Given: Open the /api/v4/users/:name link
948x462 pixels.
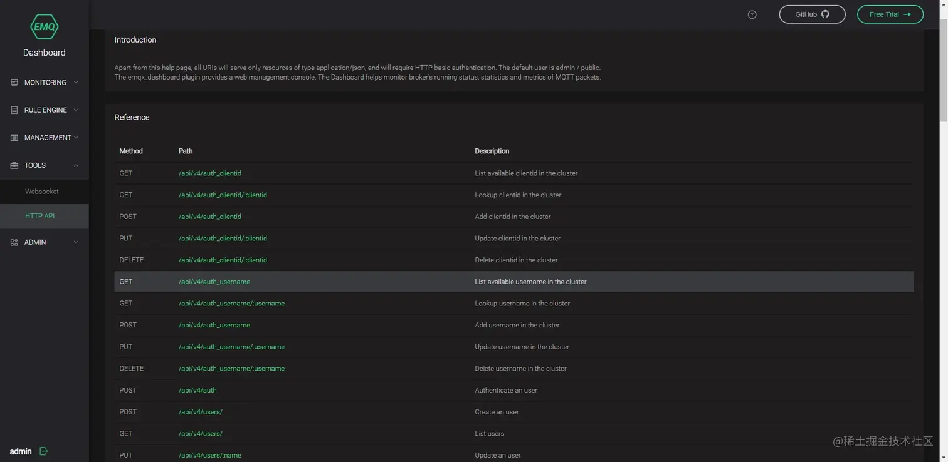Looking at the screenshot, I should [210, 456].
